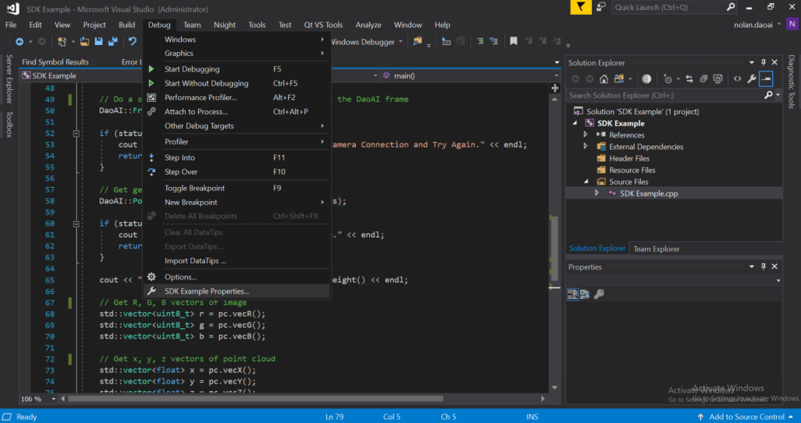Toggle Preview Selected Items in Solution Explorer
Screen dimensions: 801x423
[766, 78]
